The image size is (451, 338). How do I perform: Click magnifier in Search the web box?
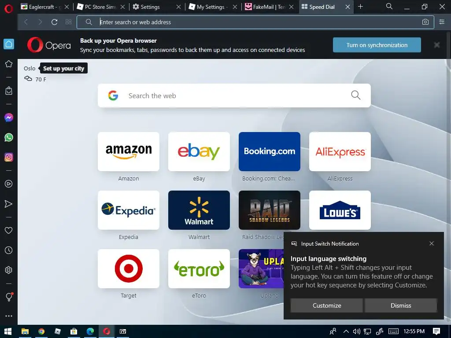(x=356, y=95)
